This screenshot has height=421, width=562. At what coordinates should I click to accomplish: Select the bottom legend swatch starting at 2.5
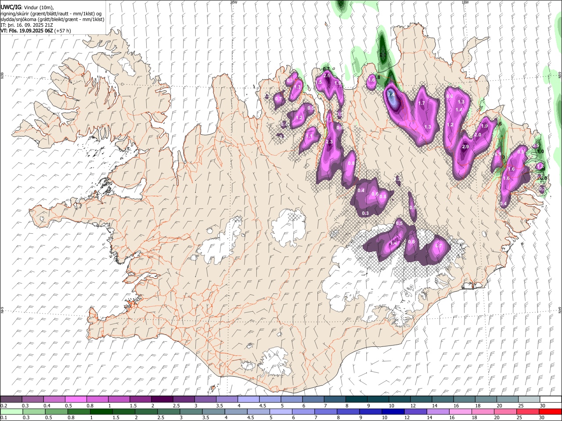[x=168, y=411]
